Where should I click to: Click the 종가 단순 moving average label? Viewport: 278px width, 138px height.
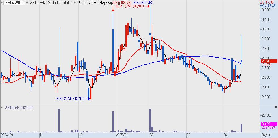[85, 3]
